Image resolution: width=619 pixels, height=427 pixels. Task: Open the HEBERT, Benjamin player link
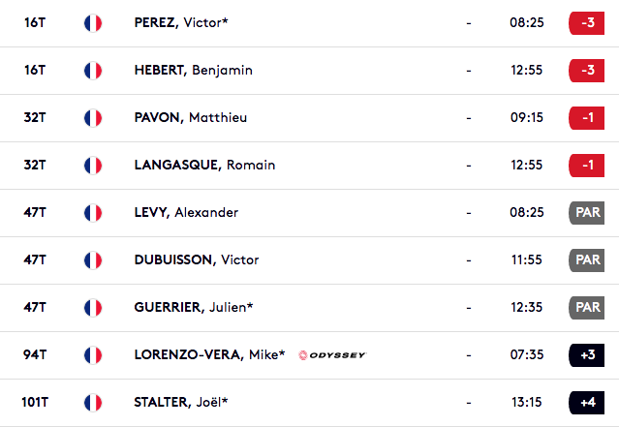pos(194,71)
